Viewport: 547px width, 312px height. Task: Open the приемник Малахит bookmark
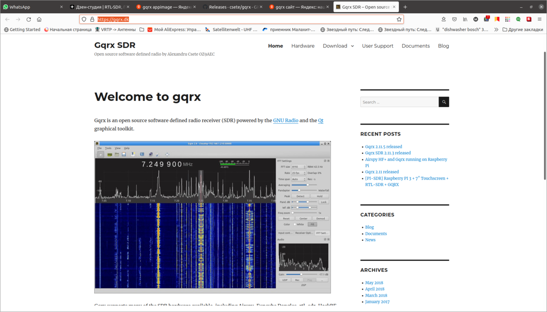coord(289,29)
